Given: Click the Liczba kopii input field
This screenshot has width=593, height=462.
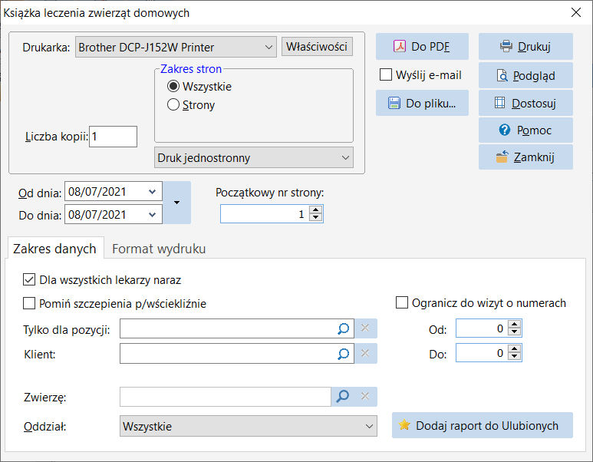Looking at the screenshot, I should (x=113, y=136).
